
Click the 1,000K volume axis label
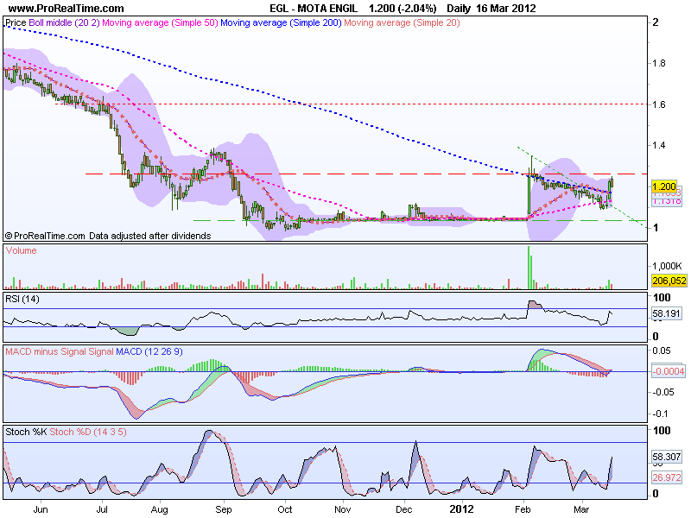point(667,266)
